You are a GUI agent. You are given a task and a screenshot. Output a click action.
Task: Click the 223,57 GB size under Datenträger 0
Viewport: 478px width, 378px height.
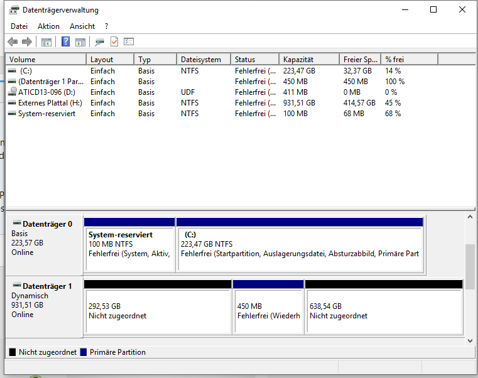click(x=28, y=243)
